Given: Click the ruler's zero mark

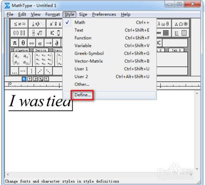Looking at the screenshot, I should tap(10, 84).
